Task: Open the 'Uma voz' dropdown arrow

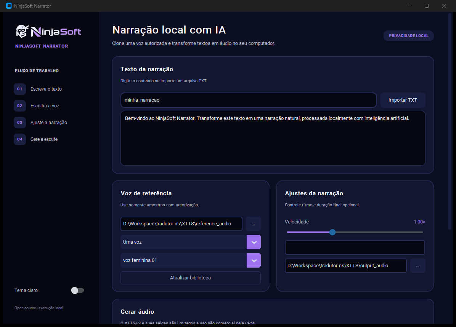Action: coord(254,242)
